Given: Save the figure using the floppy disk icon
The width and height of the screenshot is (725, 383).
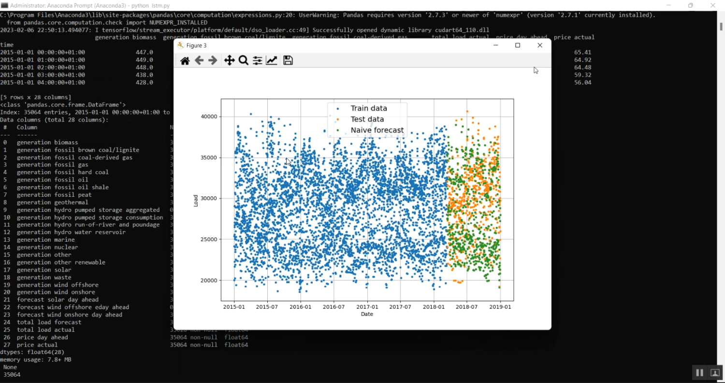Looking at the screenshot, I should tap(288, 60).
